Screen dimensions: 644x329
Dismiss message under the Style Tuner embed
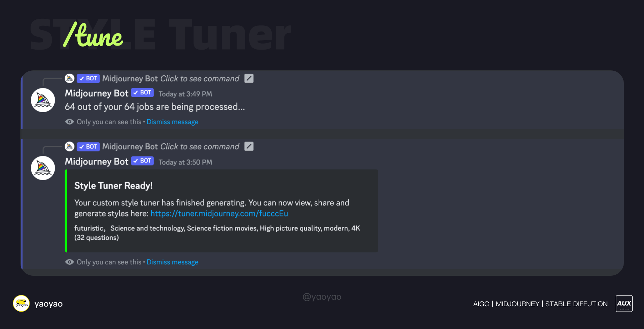point(172,262)
